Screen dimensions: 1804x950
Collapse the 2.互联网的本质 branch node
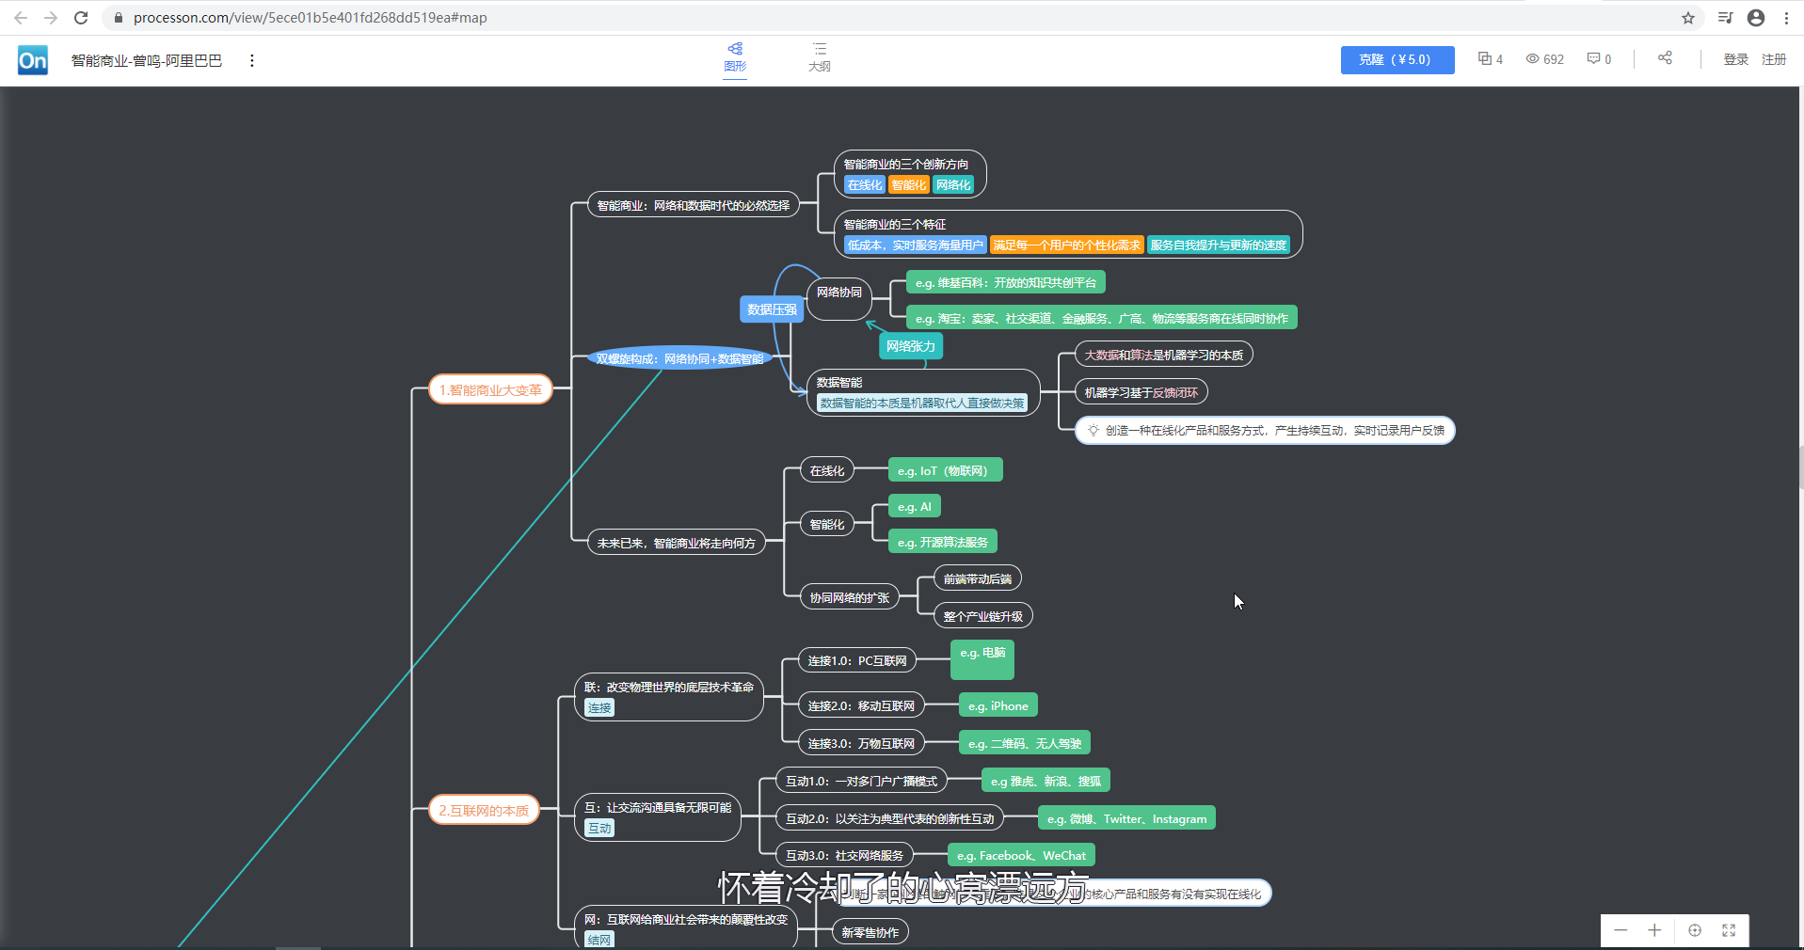click(x=483, y=809)
